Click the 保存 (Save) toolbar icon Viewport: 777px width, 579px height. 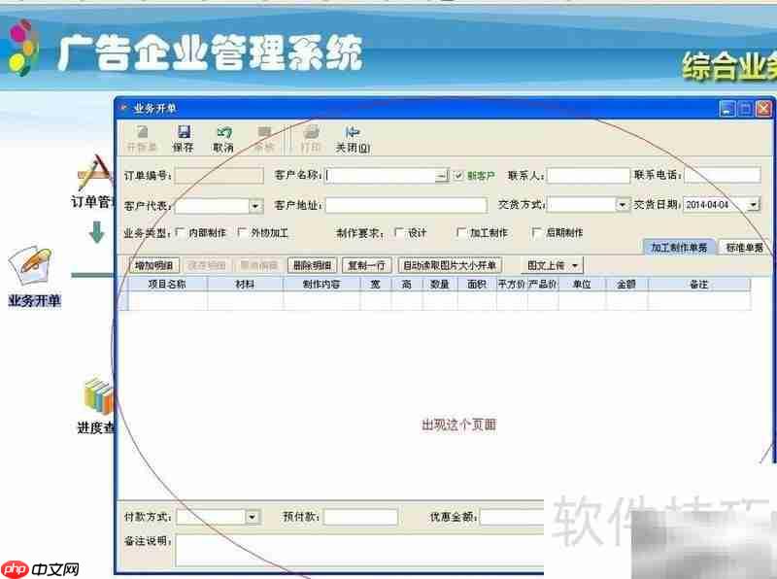click(184, 137)
